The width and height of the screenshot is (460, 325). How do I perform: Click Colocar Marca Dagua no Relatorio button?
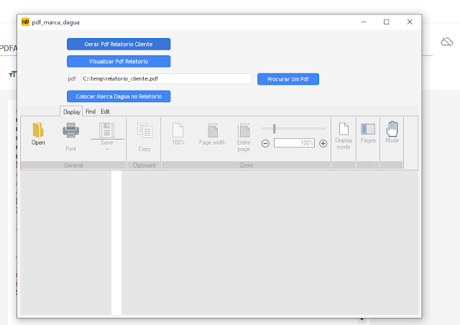[119, 96]
